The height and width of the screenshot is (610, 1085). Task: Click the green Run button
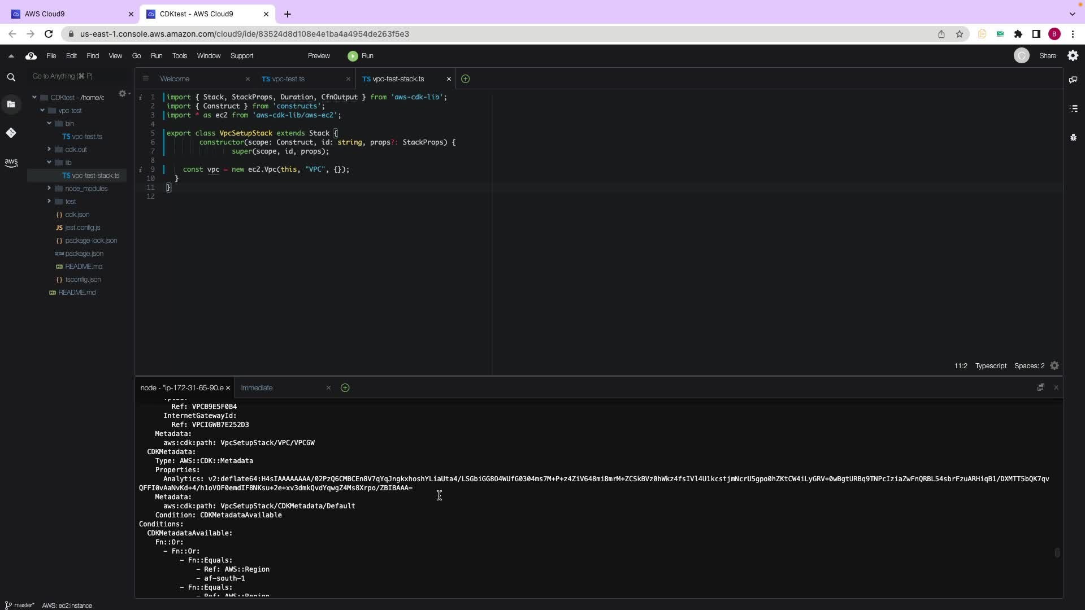point(361,56)
